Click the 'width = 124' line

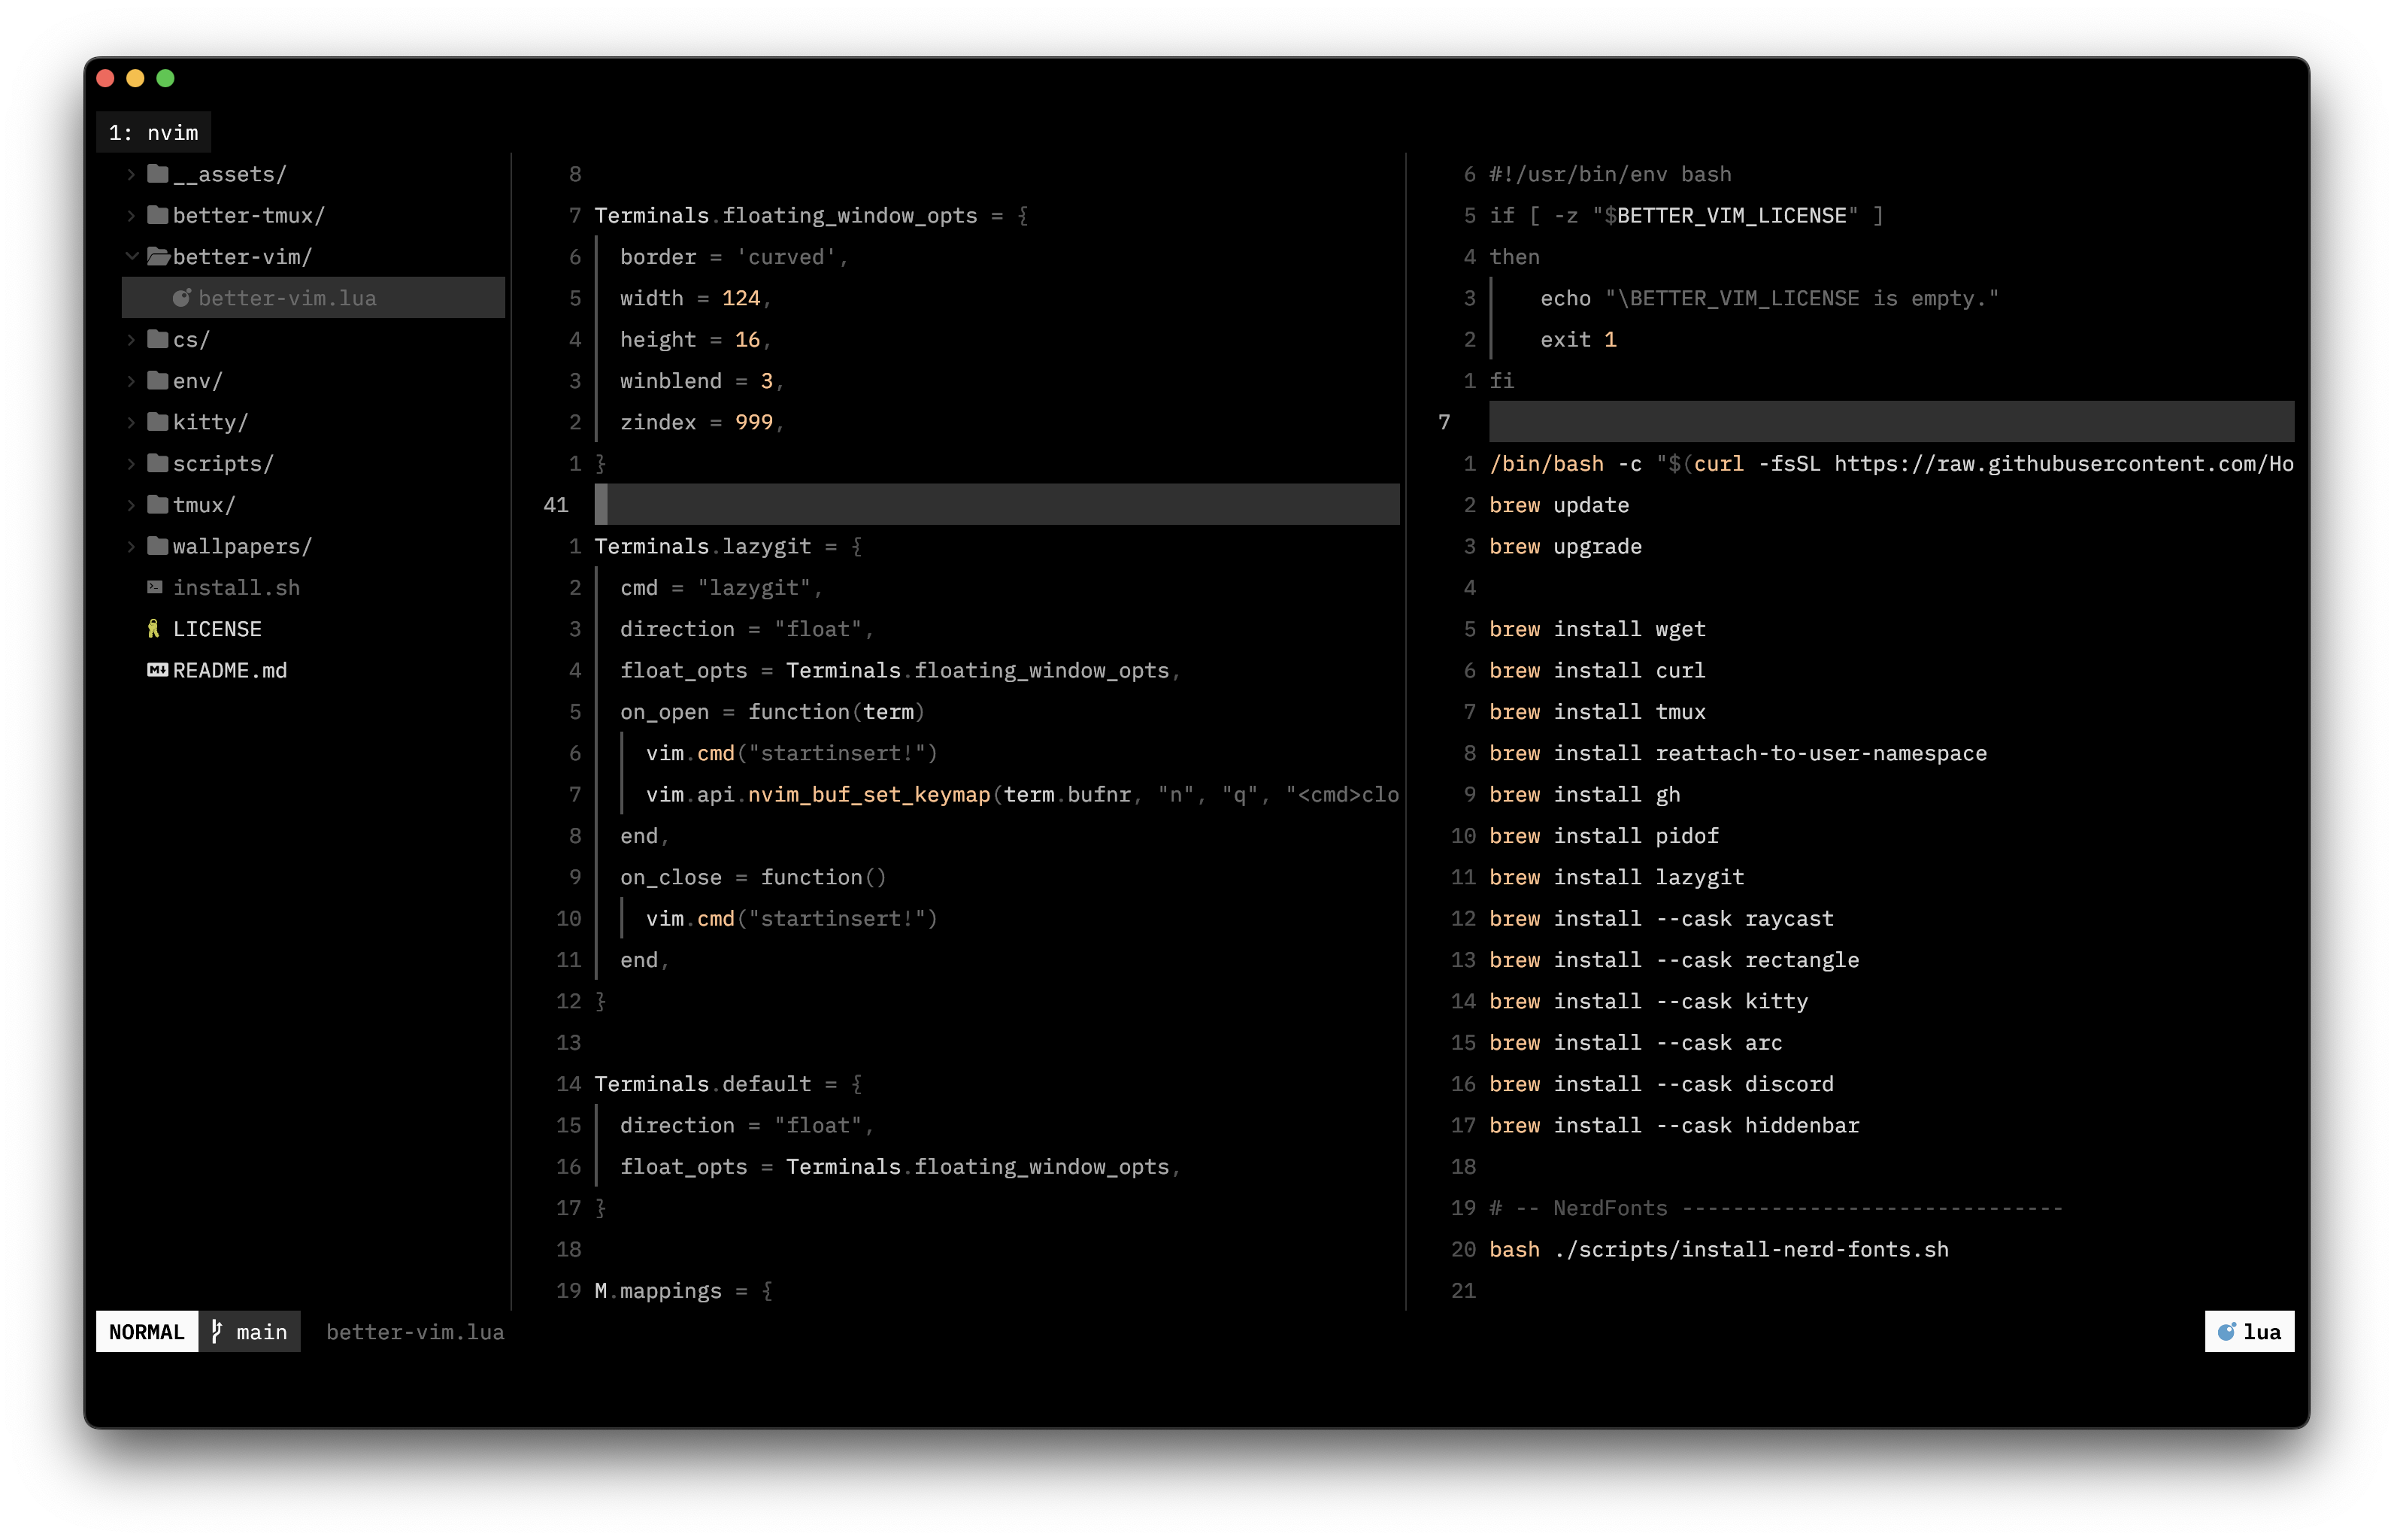[x=695, y=298]
